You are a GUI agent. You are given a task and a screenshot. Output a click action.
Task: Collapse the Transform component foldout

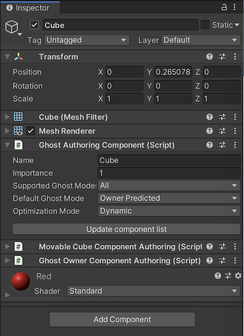(x=8, y=57)
